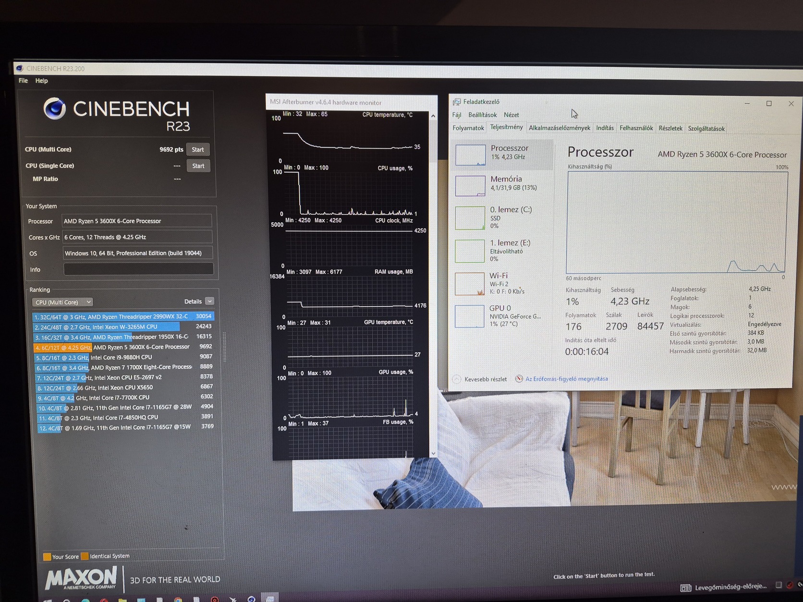The width and height of the screenshot is (803, 602).
Task: Open the File menu in Cinebench
Action: [23, 81]
